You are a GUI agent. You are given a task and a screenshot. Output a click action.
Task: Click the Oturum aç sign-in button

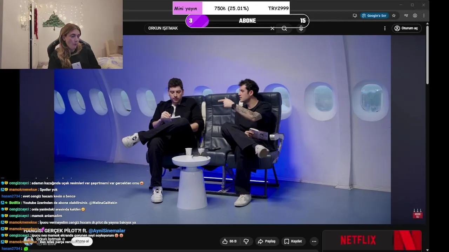[406, 28]
